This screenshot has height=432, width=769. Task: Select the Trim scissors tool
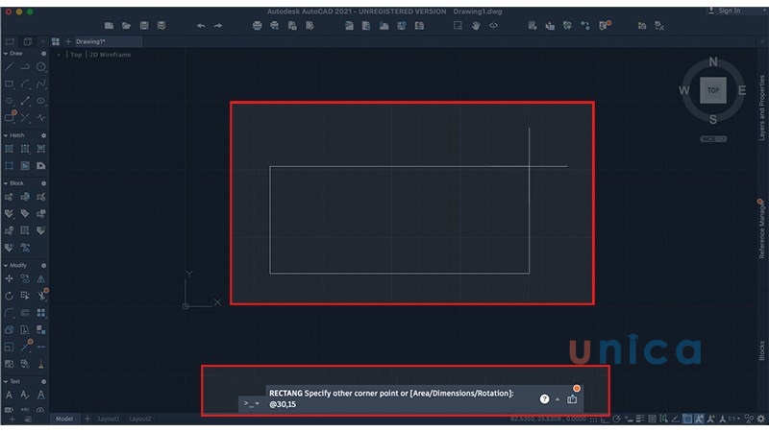coord(42,296)
